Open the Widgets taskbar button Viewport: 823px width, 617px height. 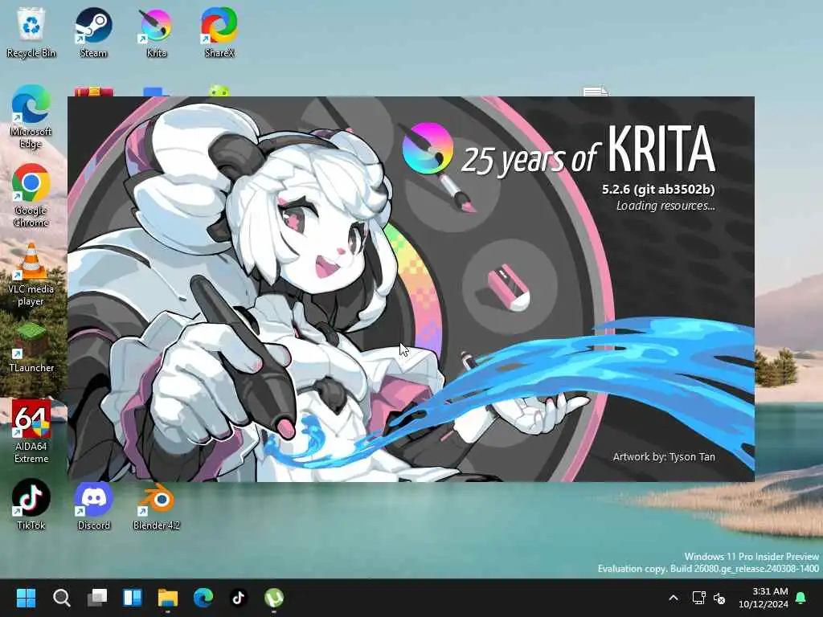tap(133, 598)
